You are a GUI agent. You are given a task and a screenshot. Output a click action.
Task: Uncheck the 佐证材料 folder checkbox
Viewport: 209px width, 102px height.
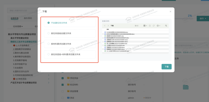point(62,85)
